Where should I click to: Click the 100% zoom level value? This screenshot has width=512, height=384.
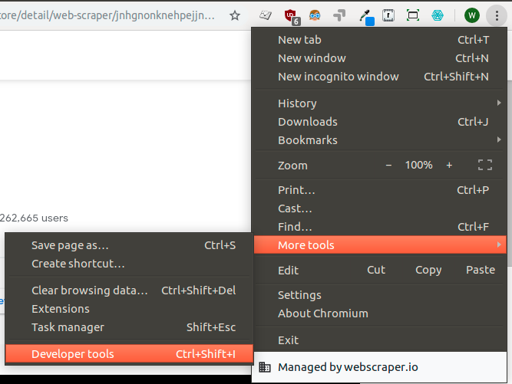coord(418,165)
